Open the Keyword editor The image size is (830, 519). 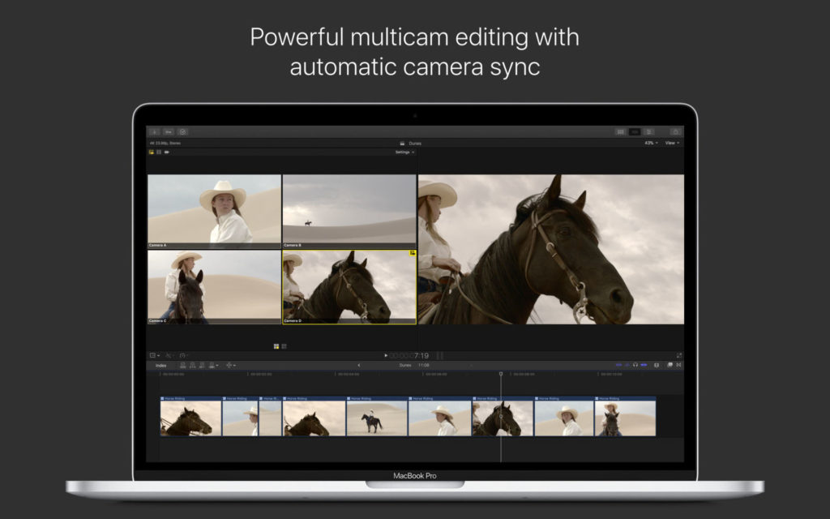click(168, 131)
